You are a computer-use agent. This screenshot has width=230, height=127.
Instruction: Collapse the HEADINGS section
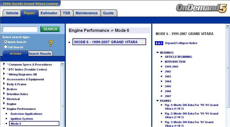(157, 53)
